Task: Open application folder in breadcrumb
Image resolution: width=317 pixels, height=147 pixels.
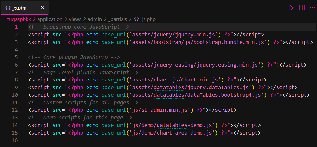Action: 50,19
